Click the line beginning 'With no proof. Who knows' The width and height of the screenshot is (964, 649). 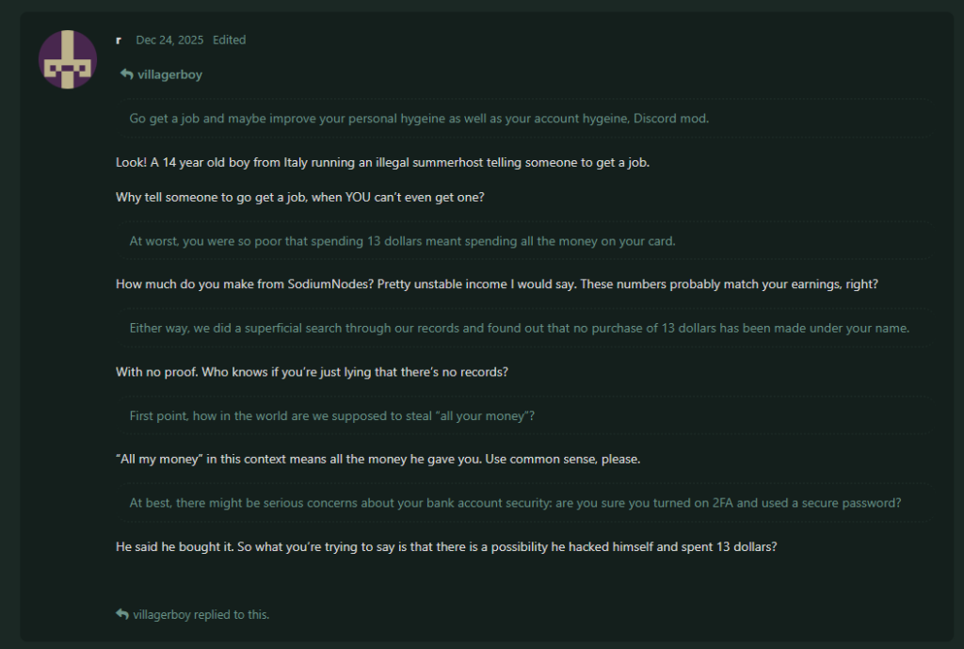coord(312,372)
